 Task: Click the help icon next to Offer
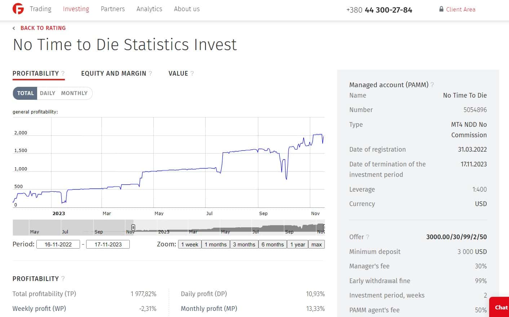pyautogui.click(x=368, y=237)
